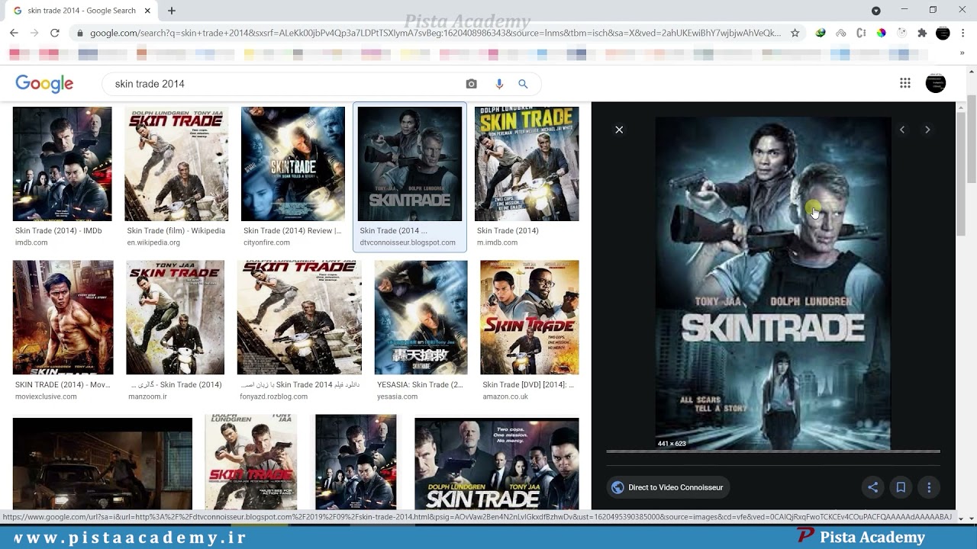Click the browser forward arrow

tap(34, 33)
